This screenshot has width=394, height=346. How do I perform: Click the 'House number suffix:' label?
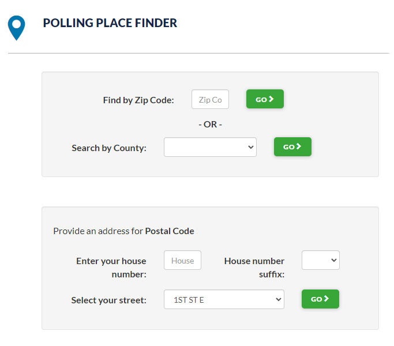(254, 267)
